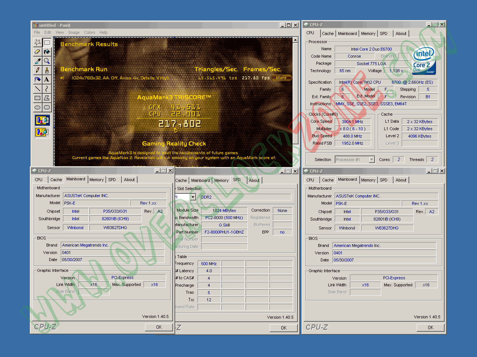Viewport: 477px width, 357px height.
Task: Open SPD tab in CPU-Z CPU window
Action: (383, 33)
